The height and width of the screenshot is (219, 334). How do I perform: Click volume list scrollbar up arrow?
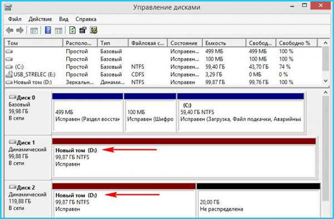[x=326, y=43]
